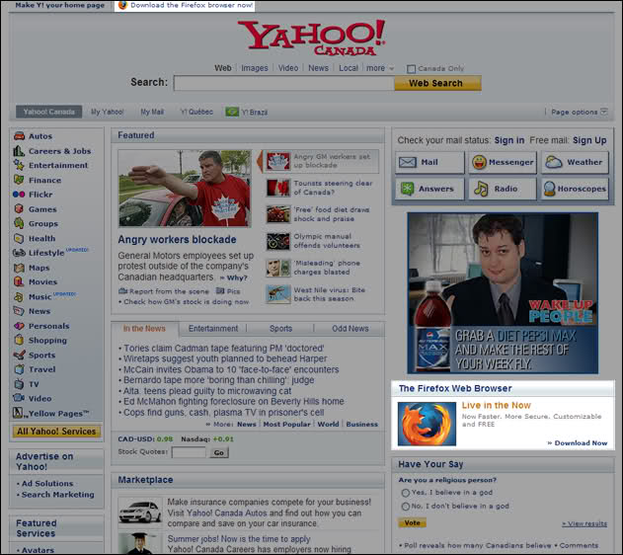This screenshot has width=623, height=555.
Task: Click the Movies icon in sidebar
Action: pos(19,281)
